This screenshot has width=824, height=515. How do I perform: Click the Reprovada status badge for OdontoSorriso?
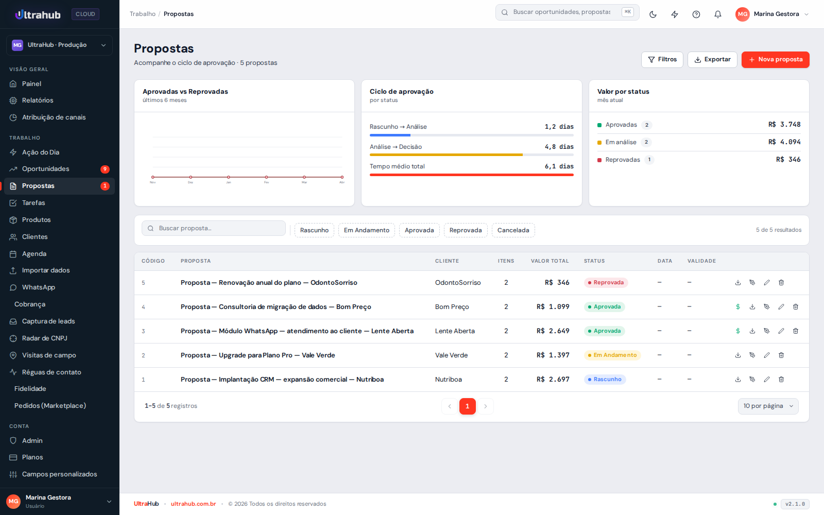tap(606, 283)
